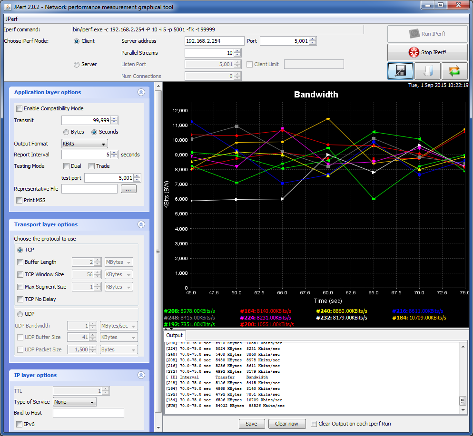Click the Java icon in the title bar
473x436 pixels.
(x=9, y=7)
